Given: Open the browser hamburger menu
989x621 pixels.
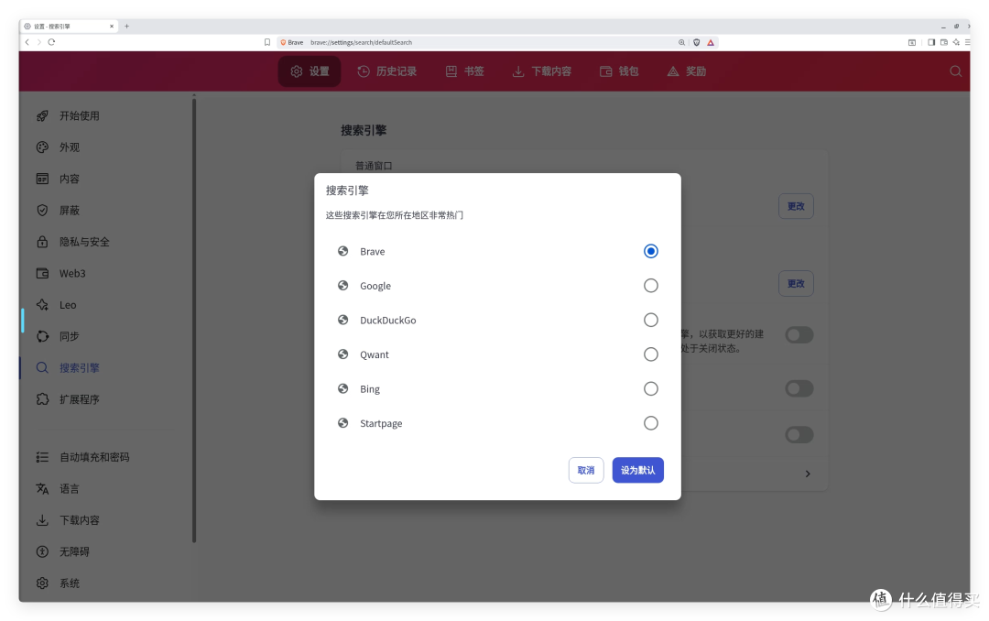Looking at the screenshot, I should tap(968, 42).
